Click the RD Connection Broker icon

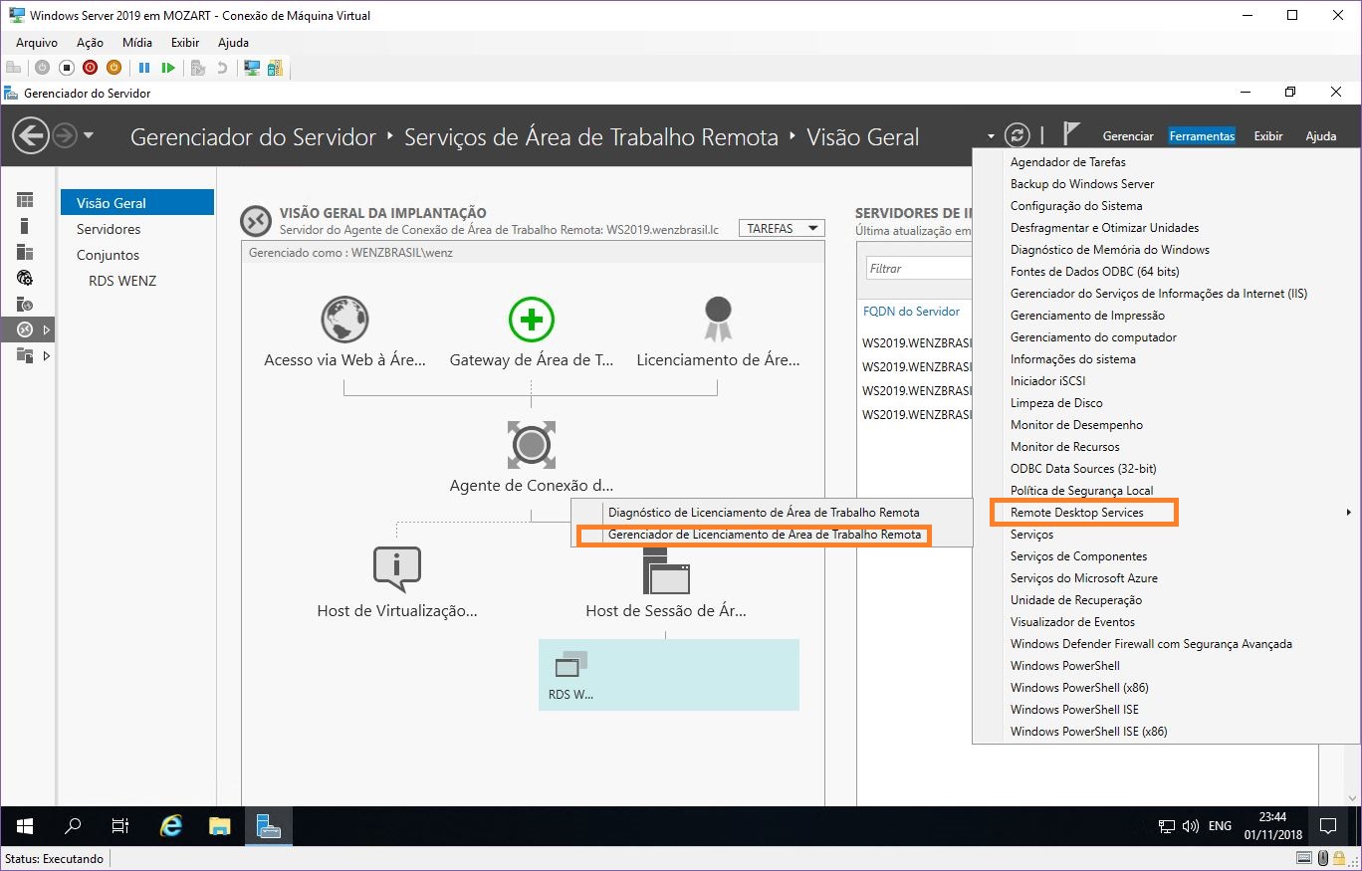pos(532,444)
